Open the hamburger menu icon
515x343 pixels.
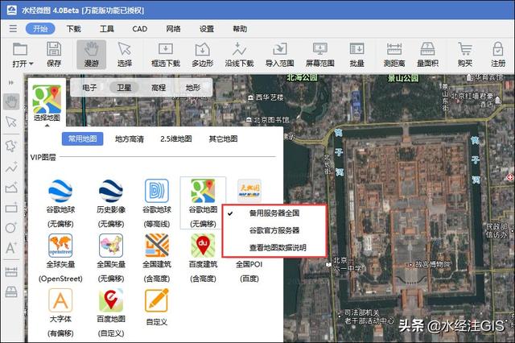pyautogui.click(x=13, y=29)
